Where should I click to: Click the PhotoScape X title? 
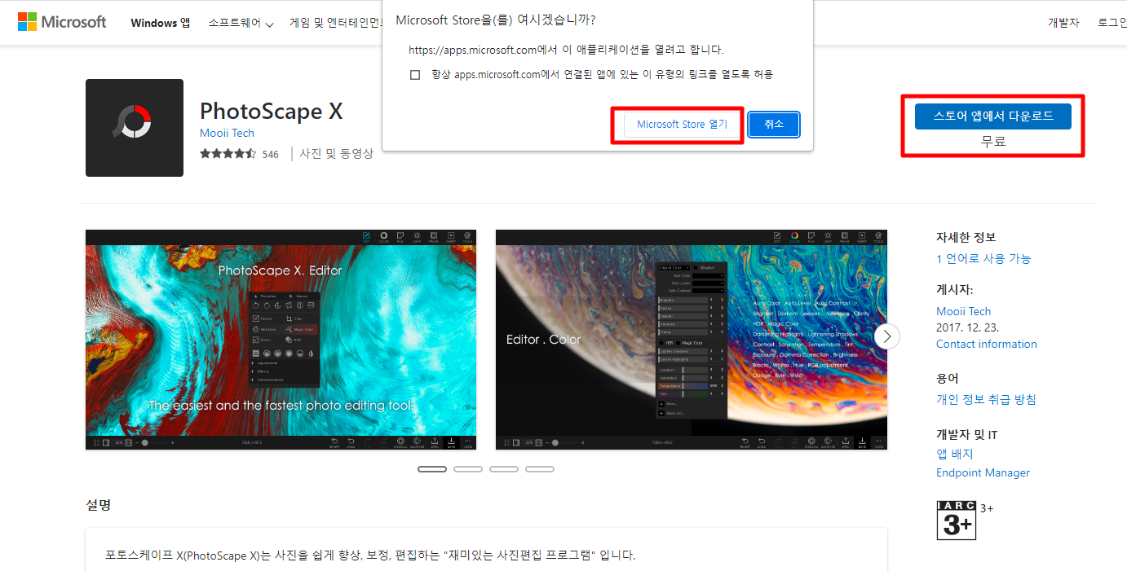click(x=272, y=111)
